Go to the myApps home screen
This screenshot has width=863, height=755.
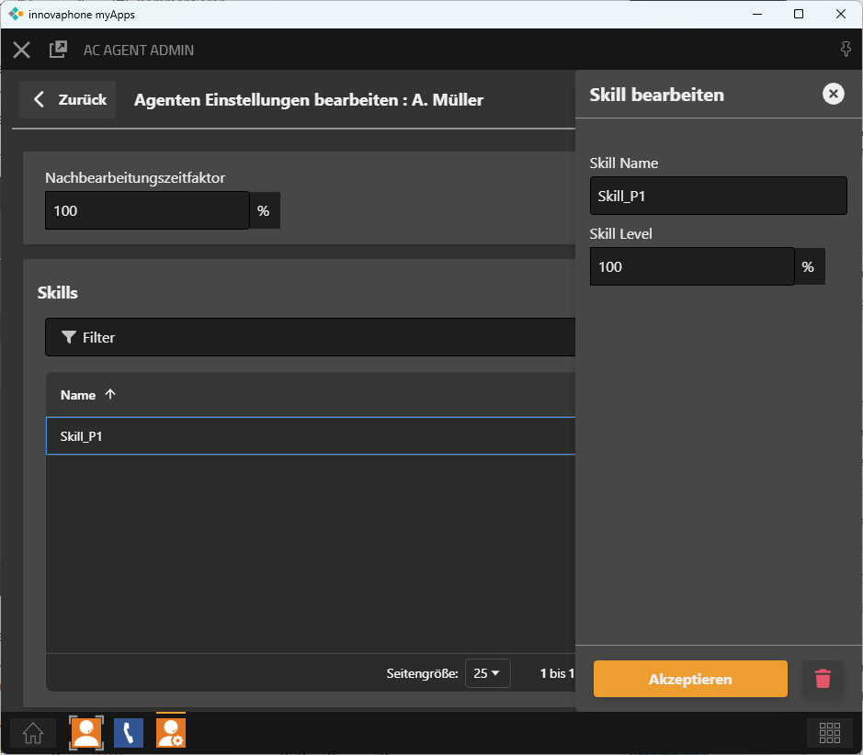33,733
